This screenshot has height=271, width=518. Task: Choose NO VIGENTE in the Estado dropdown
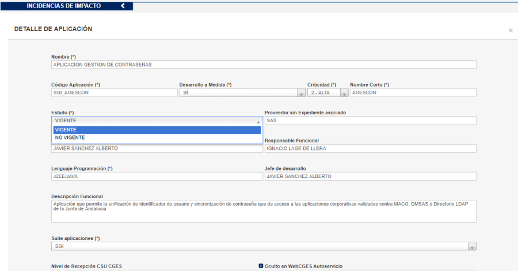[157, 138]
